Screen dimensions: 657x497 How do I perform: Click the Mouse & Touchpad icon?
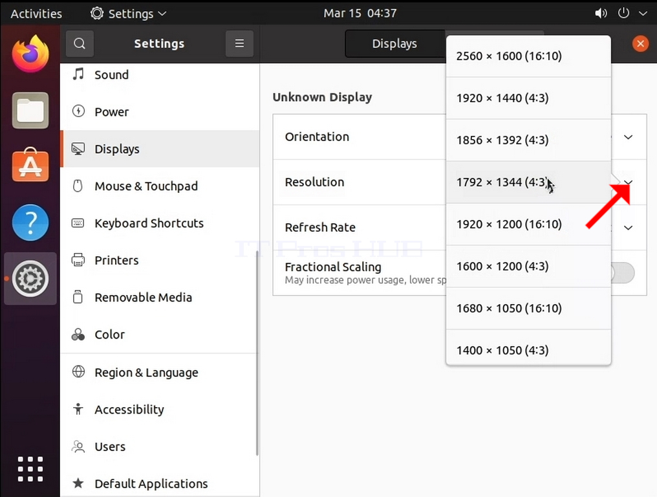click(78, 185)
